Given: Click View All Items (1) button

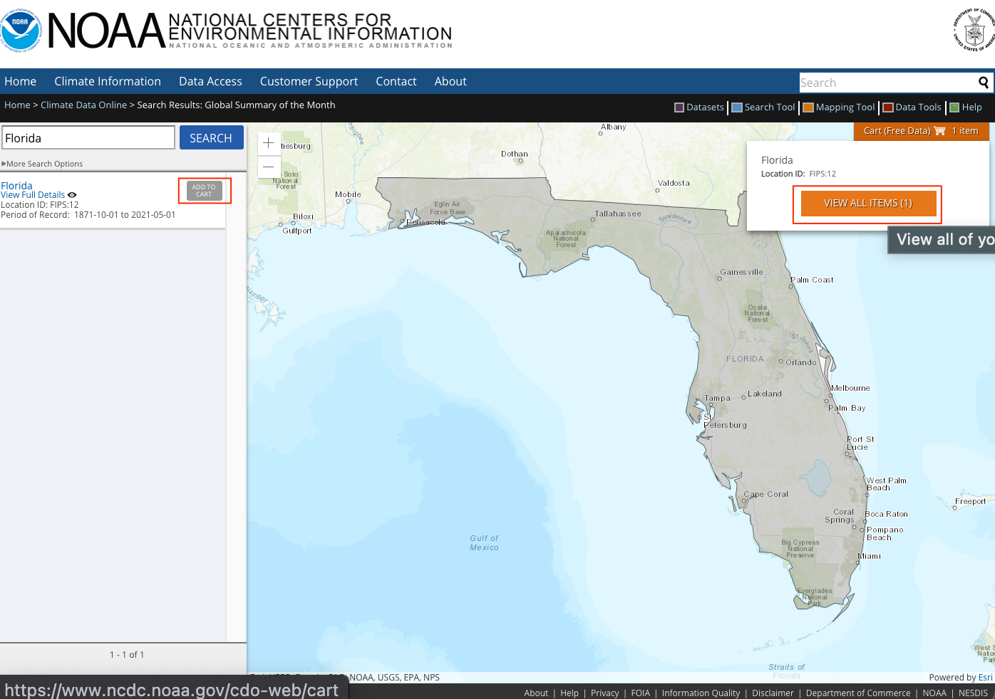Looking at the screenshot, I should point(867,204).
